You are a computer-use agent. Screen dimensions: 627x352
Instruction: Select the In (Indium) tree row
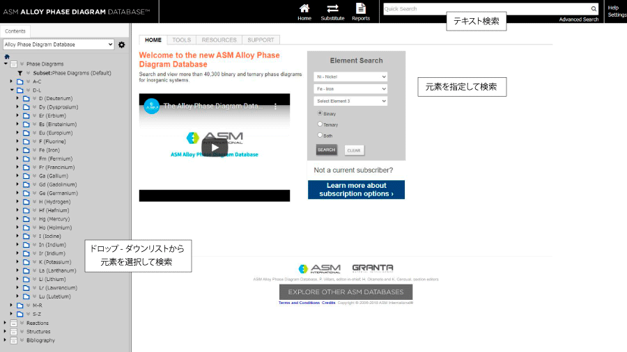(x=52, y=245)
